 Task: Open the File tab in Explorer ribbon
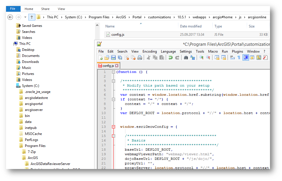point(13,9)
